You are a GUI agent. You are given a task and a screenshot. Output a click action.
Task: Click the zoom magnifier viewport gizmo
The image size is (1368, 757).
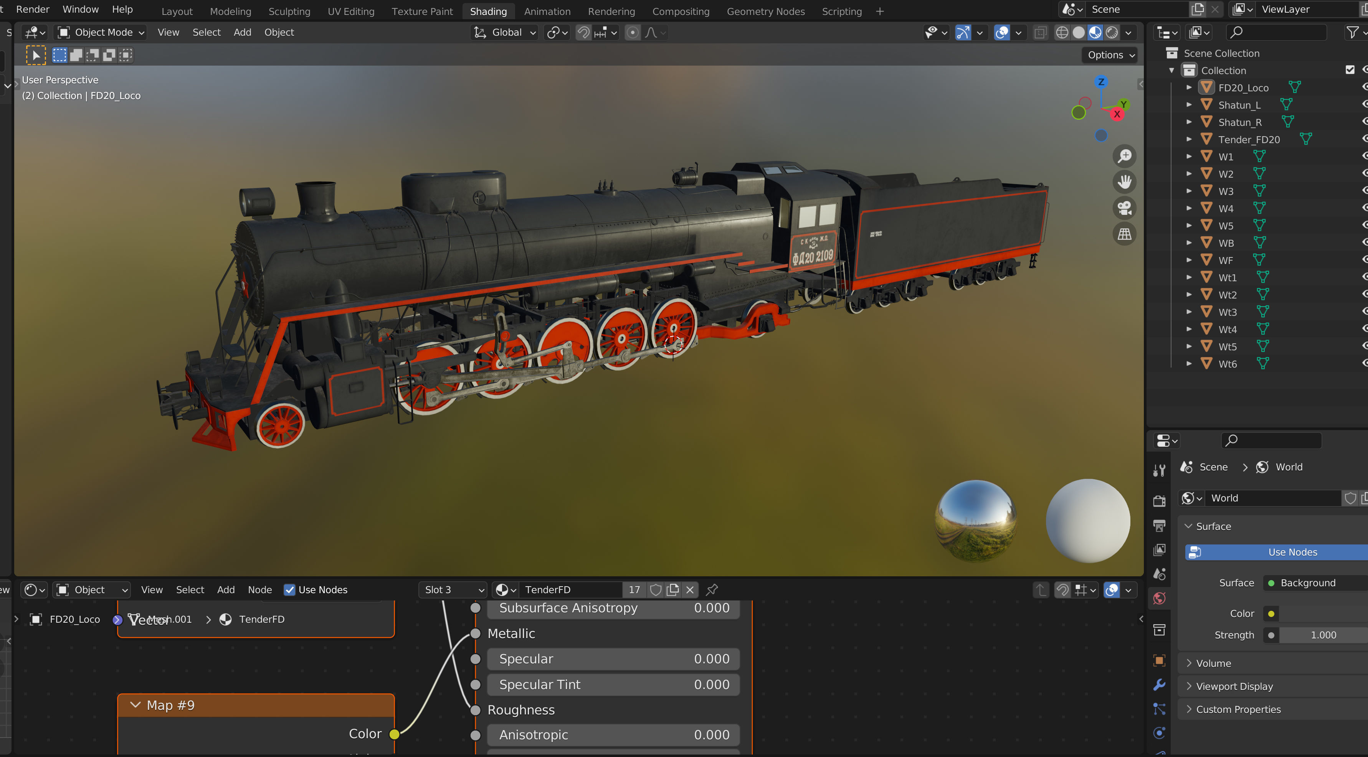coord(1124,156)
